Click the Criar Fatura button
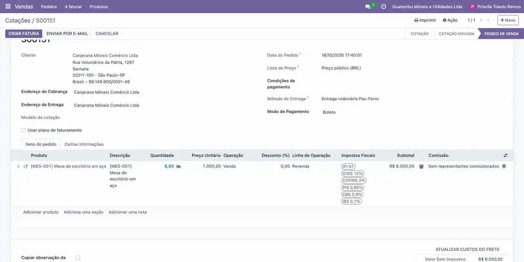The image size is (524, 262). pos(24,34)
